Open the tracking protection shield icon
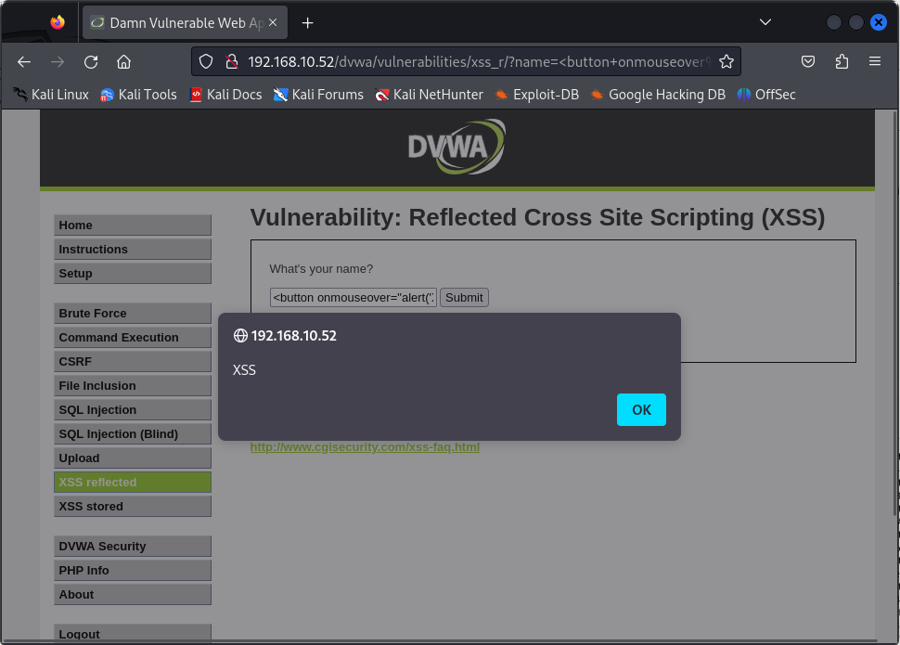This screenshot has height=645, width=900. (206, 61)
